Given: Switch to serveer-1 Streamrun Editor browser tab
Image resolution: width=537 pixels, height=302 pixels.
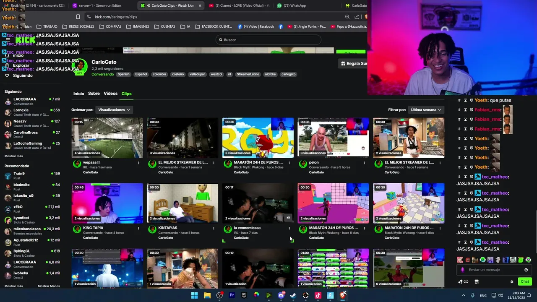Looking at the screenshot, I should (x=101, y=5).
